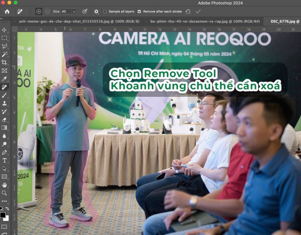Select the Crop tool
The height and width of the screenshot is (235, 301).
click(x=4, y=62)
